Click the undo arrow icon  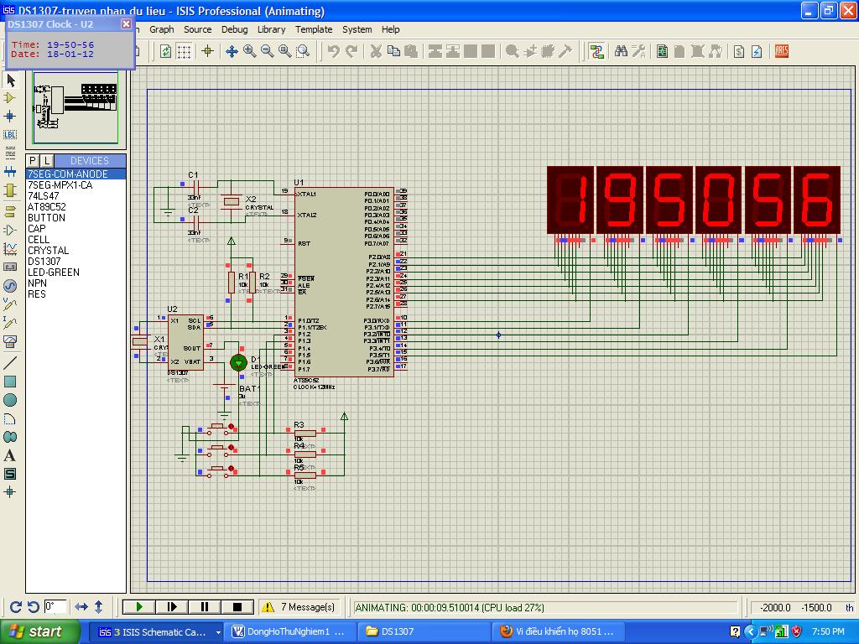pos(333,51)
